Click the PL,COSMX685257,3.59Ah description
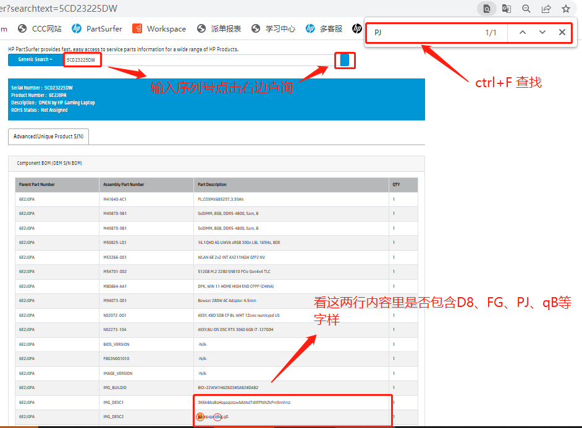This screenshot has width=582, height=428. pos(221,199)
